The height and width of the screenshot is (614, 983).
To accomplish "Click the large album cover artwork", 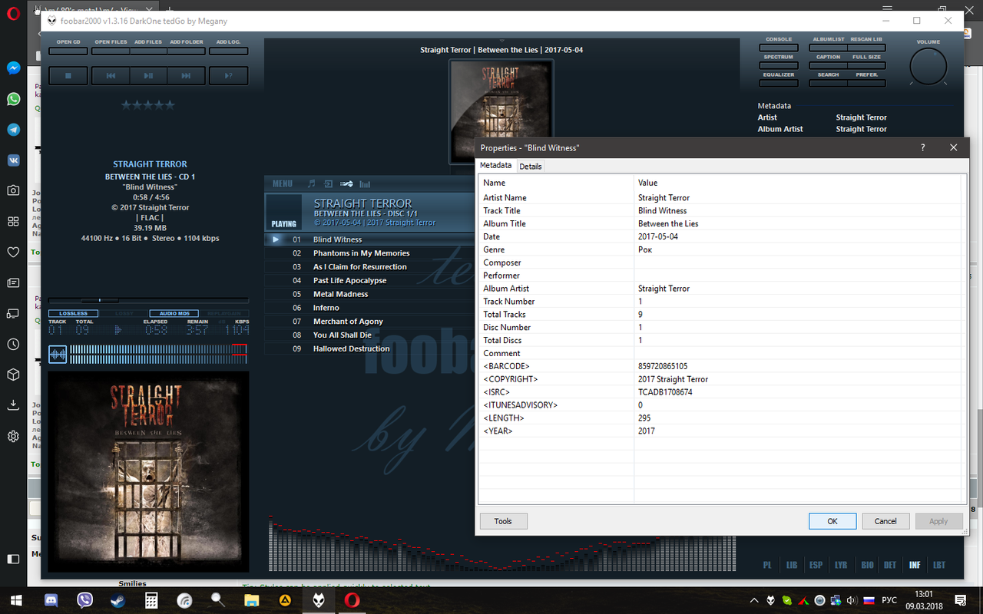I will [x=148, y=472].
